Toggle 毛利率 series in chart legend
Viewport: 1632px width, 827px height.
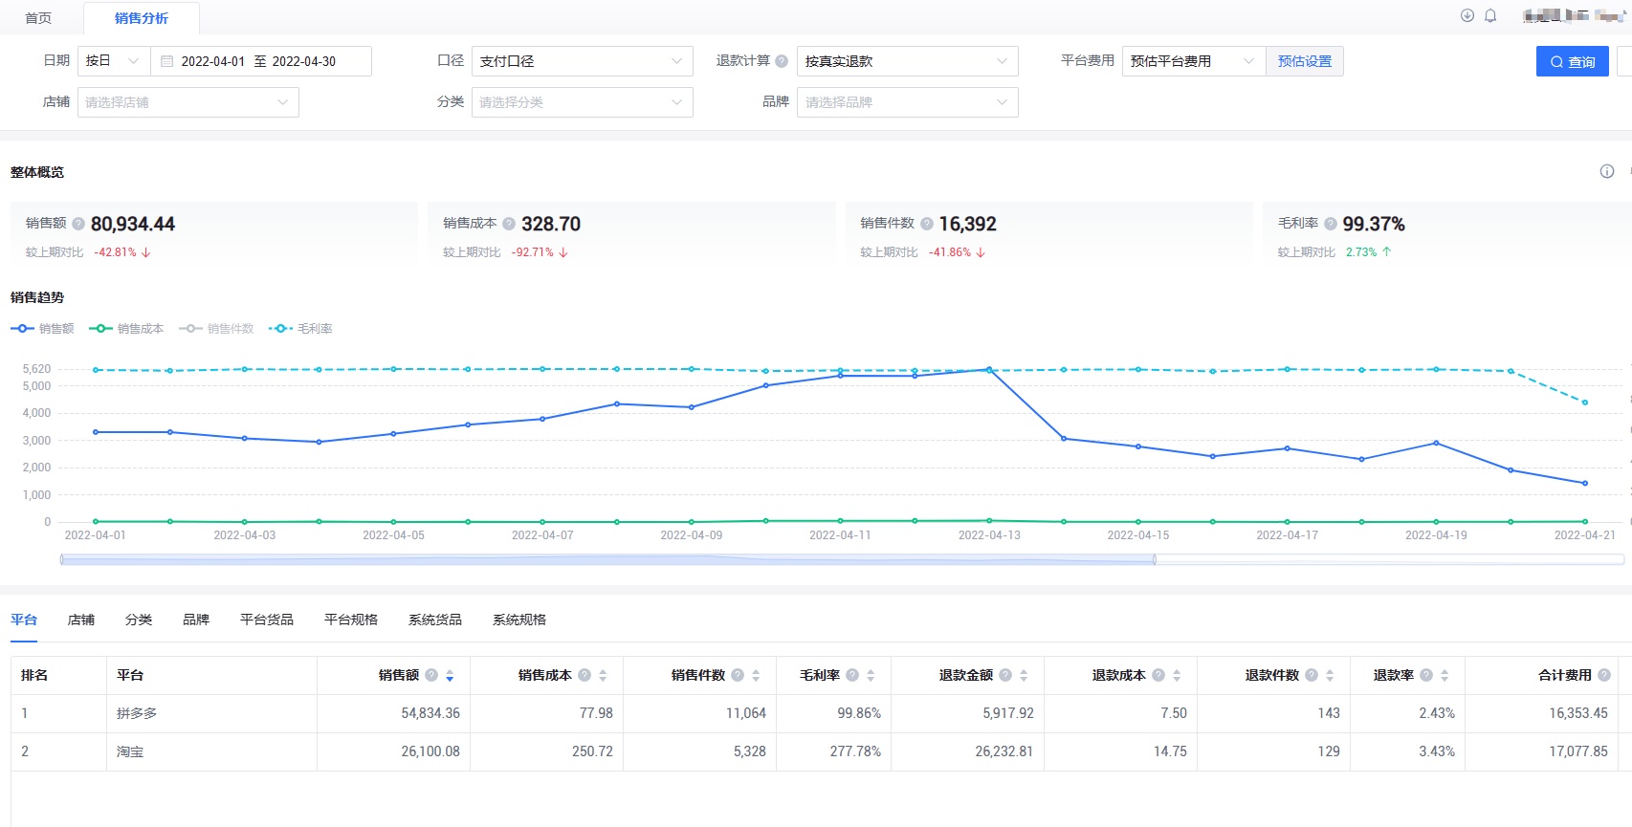(x=300, y=329)
